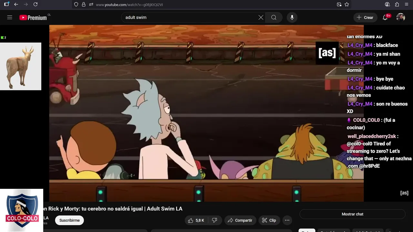Open the browser account icon
This screenshot has width=413, height=232.
(x=388, y=5)
